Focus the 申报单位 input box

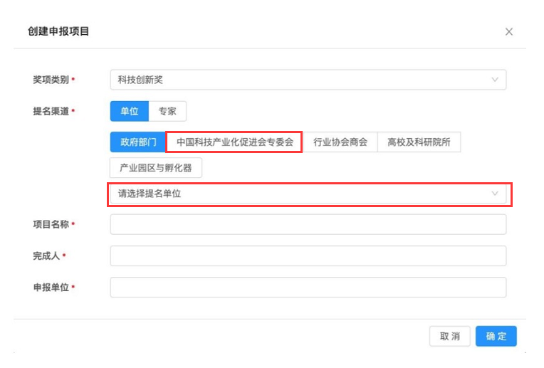click(308, 287)
